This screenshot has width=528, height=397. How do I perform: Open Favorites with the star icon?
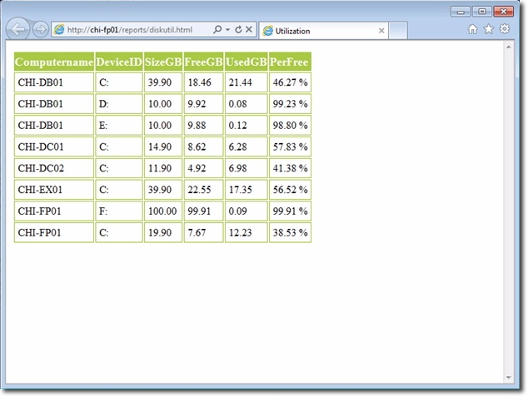(x=488, y=29)
